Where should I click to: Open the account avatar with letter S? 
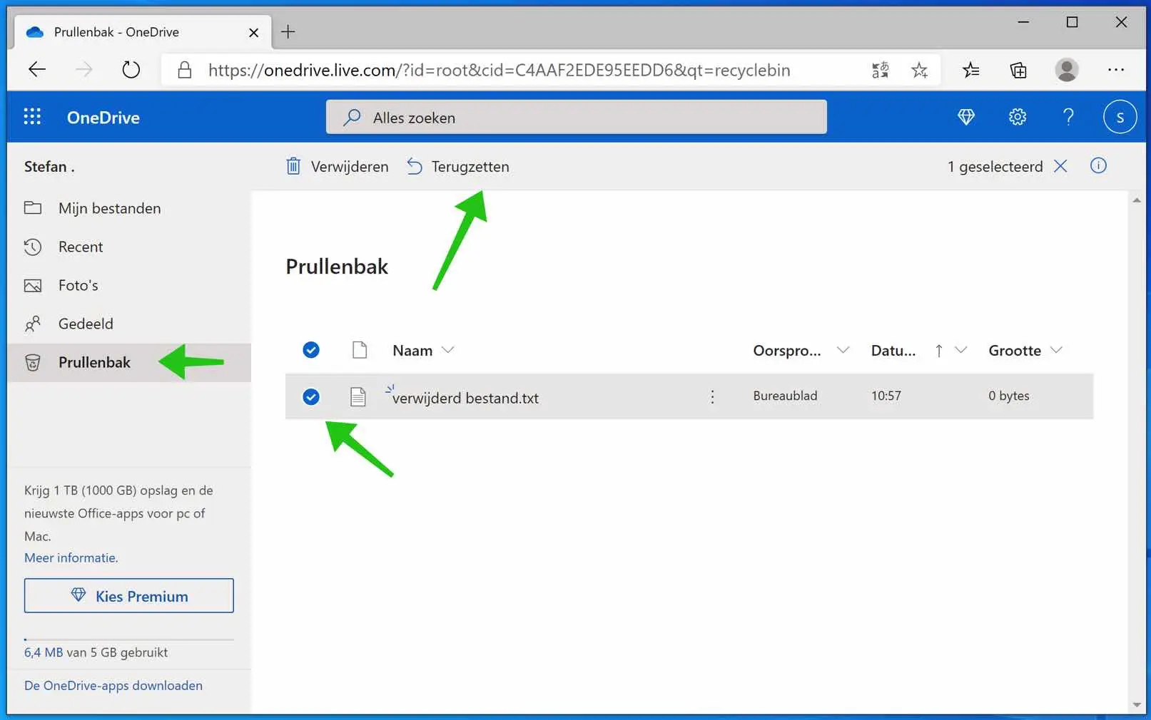coord(1120,117)
